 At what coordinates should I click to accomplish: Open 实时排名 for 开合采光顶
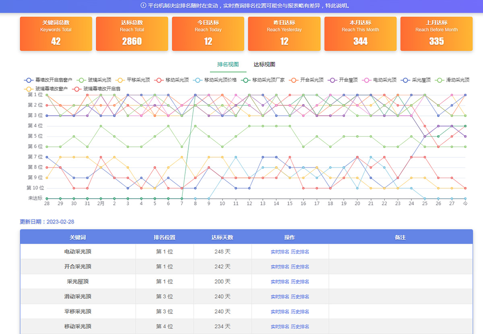point(280,267)
